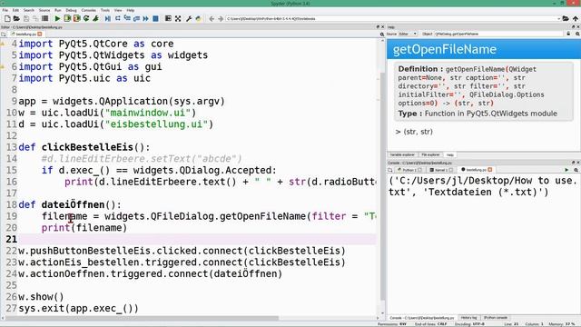581x327 pixels.
Task: Open the PYTHONPATH manager with the Python icon
Action: coord(199,18)
